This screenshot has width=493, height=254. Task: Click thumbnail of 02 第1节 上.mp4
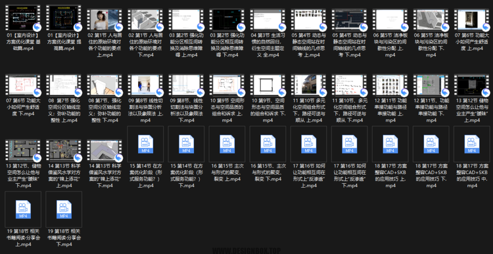pos(104,19)
